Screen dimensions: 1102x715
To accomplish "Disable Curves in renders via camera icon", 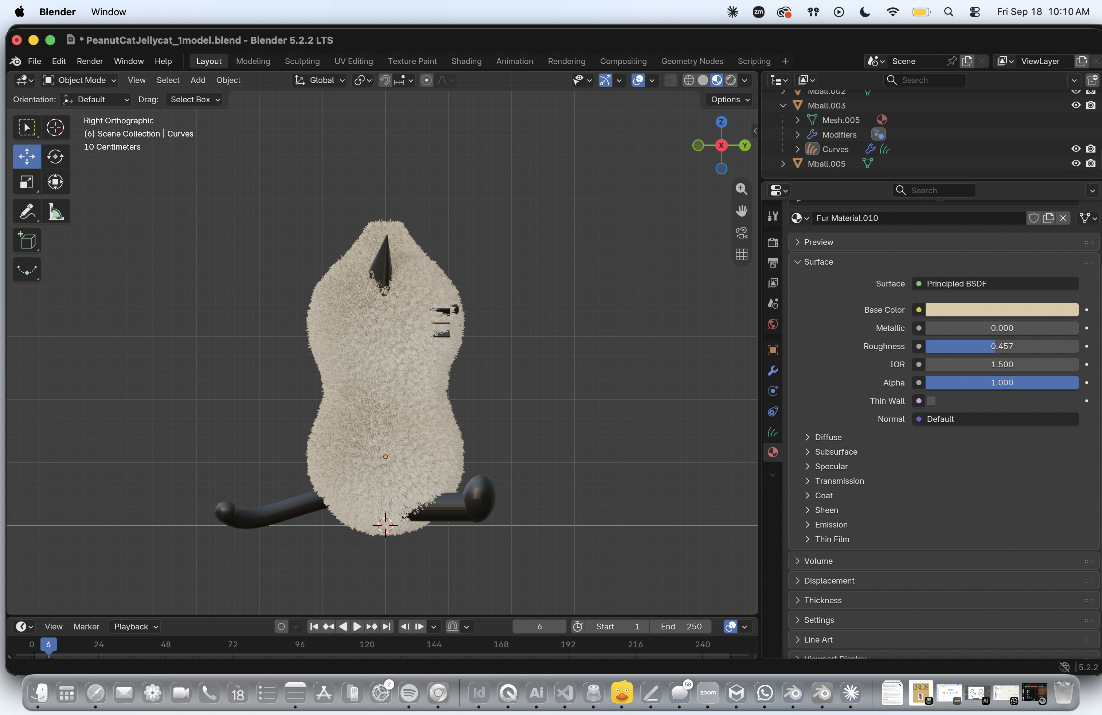I will tap(1091, 149).
